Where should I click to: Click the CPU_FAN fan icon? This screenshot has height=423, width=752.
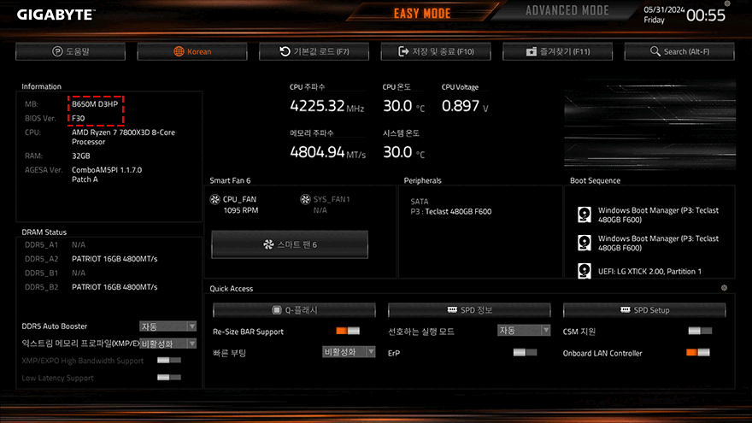(214, 199)
